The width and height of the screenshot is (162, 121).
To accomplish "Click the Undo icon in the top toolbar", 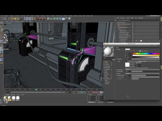I will 2,19.
